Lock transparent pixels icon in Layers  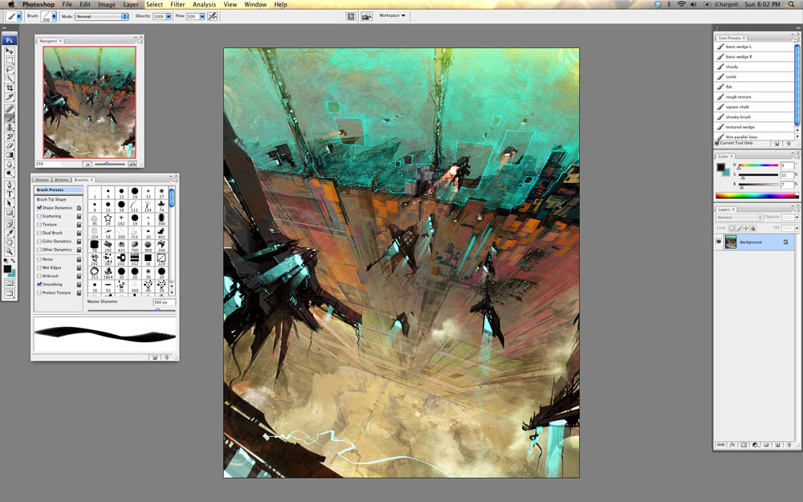tap(732, 228)
